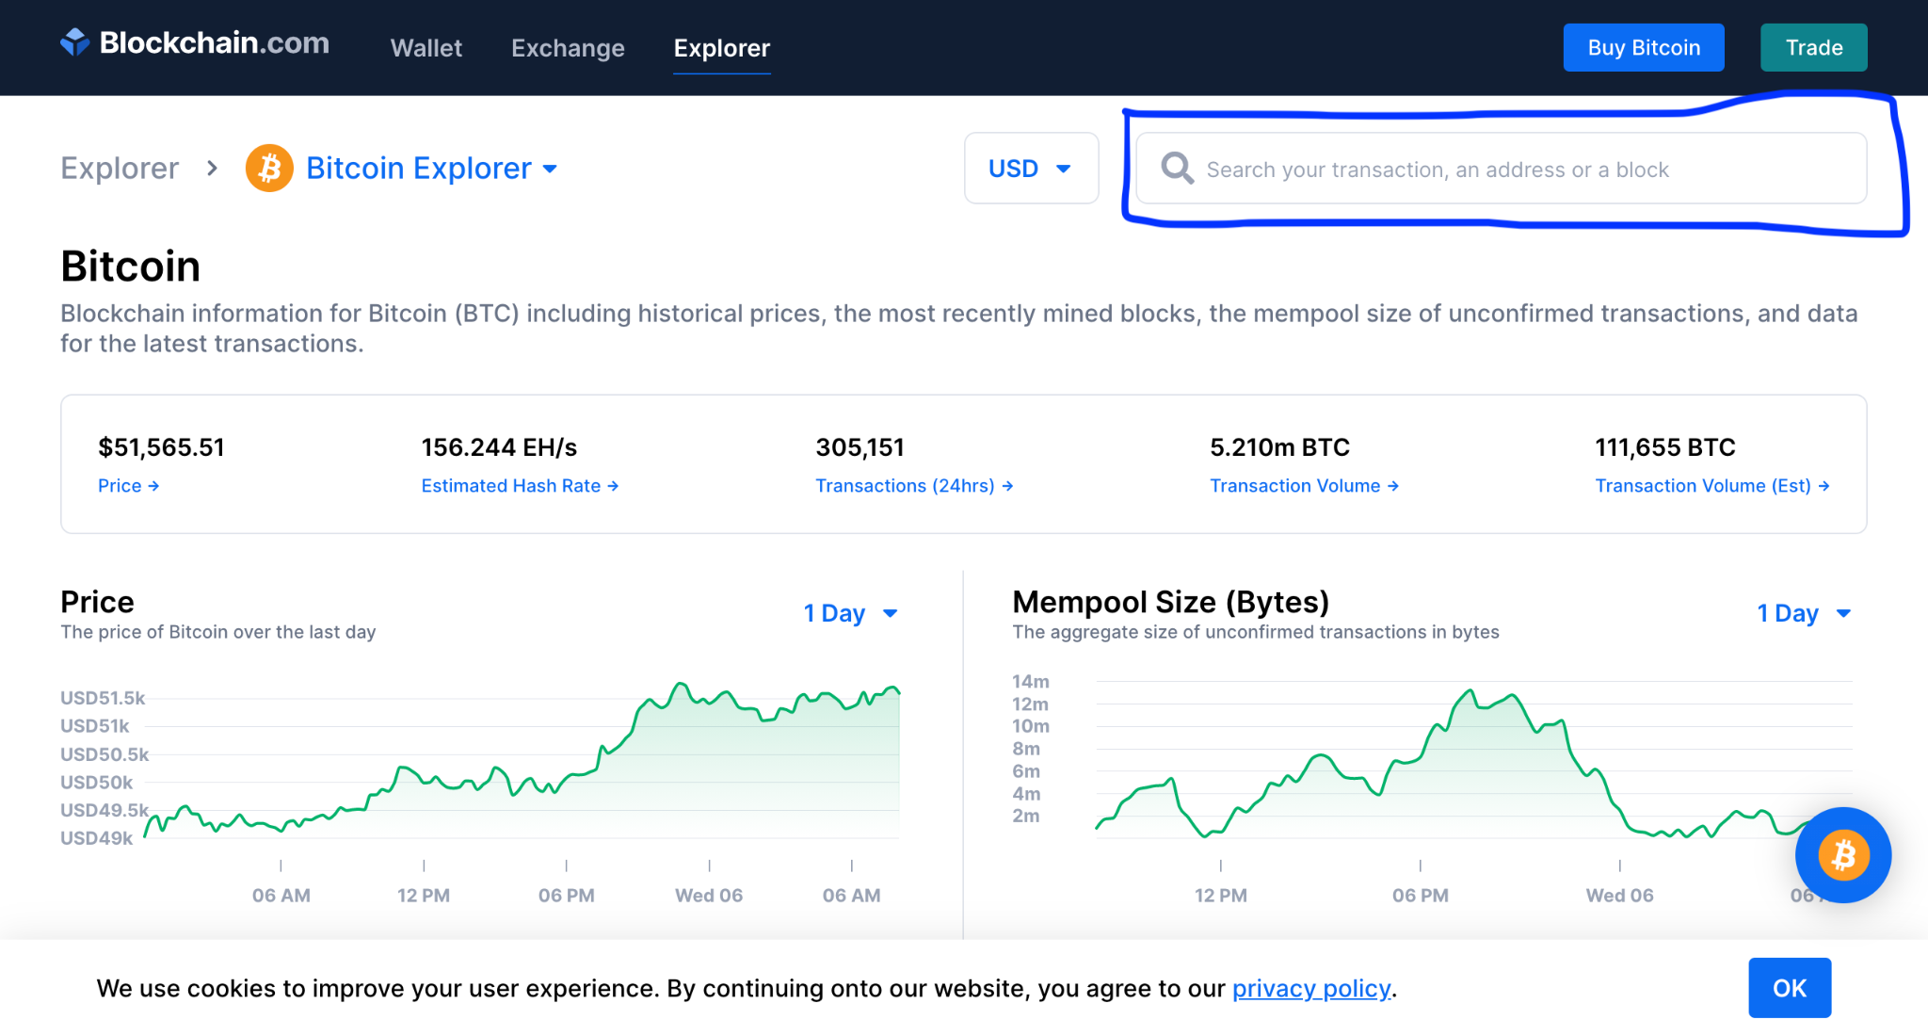This screenshot has width=1928, height=1036.
Task: Click the orange Bitcoin icon beside Bitcoin Explorer
Action: click(x=269, y=168)
